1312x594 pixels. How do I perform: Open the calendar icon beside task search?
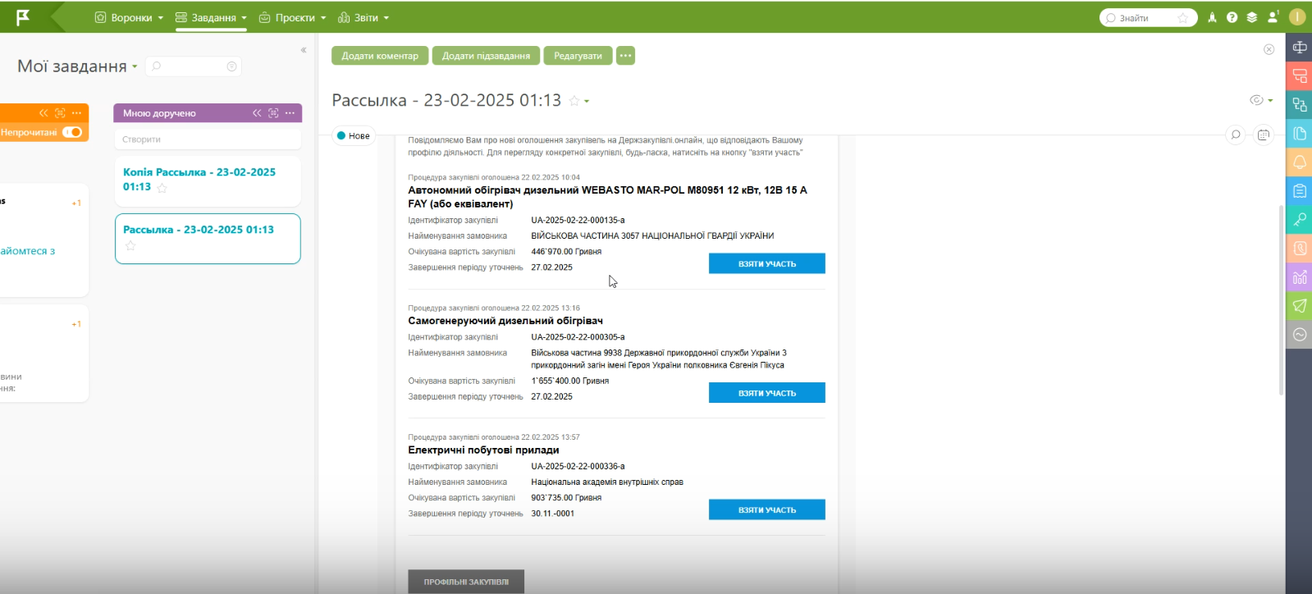[1264, 135]
